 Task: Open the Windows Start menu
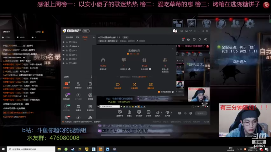point(3,149)
